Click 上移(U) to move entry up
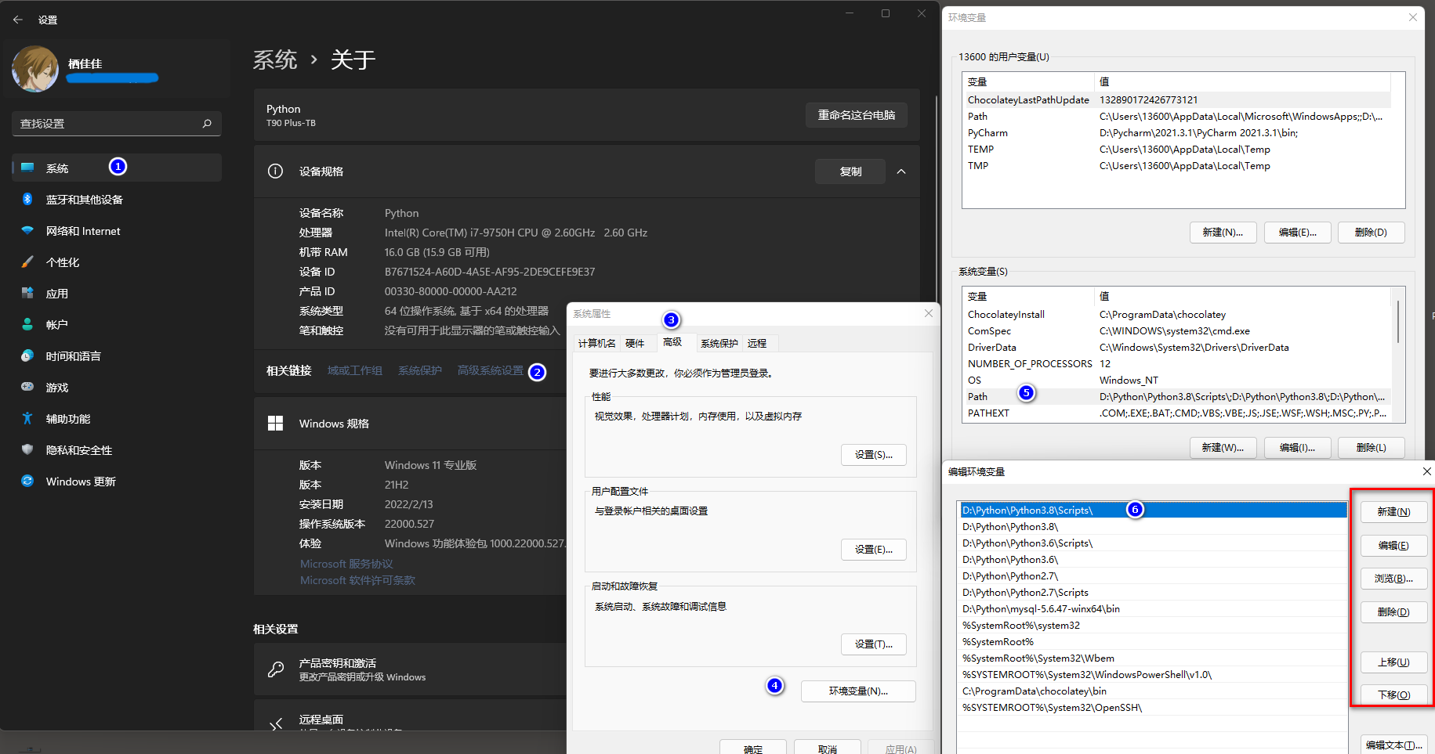Viewport: 1435px width, 754px height. click(x=1393, y=662)
